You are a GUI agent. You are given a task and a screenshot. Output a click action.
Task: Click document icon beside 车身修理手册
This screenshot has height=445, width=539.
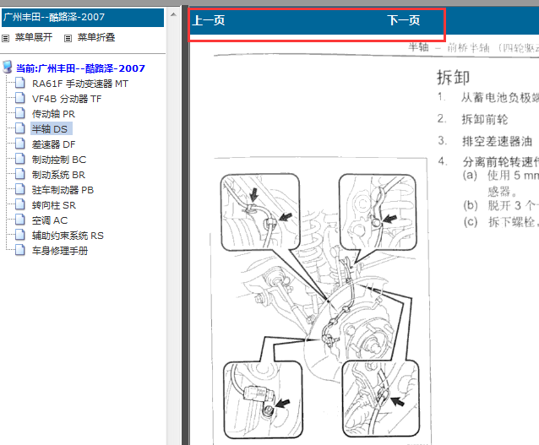pos(20,249)
